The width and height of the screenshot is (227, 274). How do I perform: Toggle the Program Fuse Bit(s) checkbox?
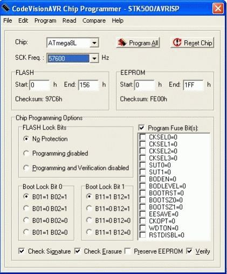coord(142,128)
